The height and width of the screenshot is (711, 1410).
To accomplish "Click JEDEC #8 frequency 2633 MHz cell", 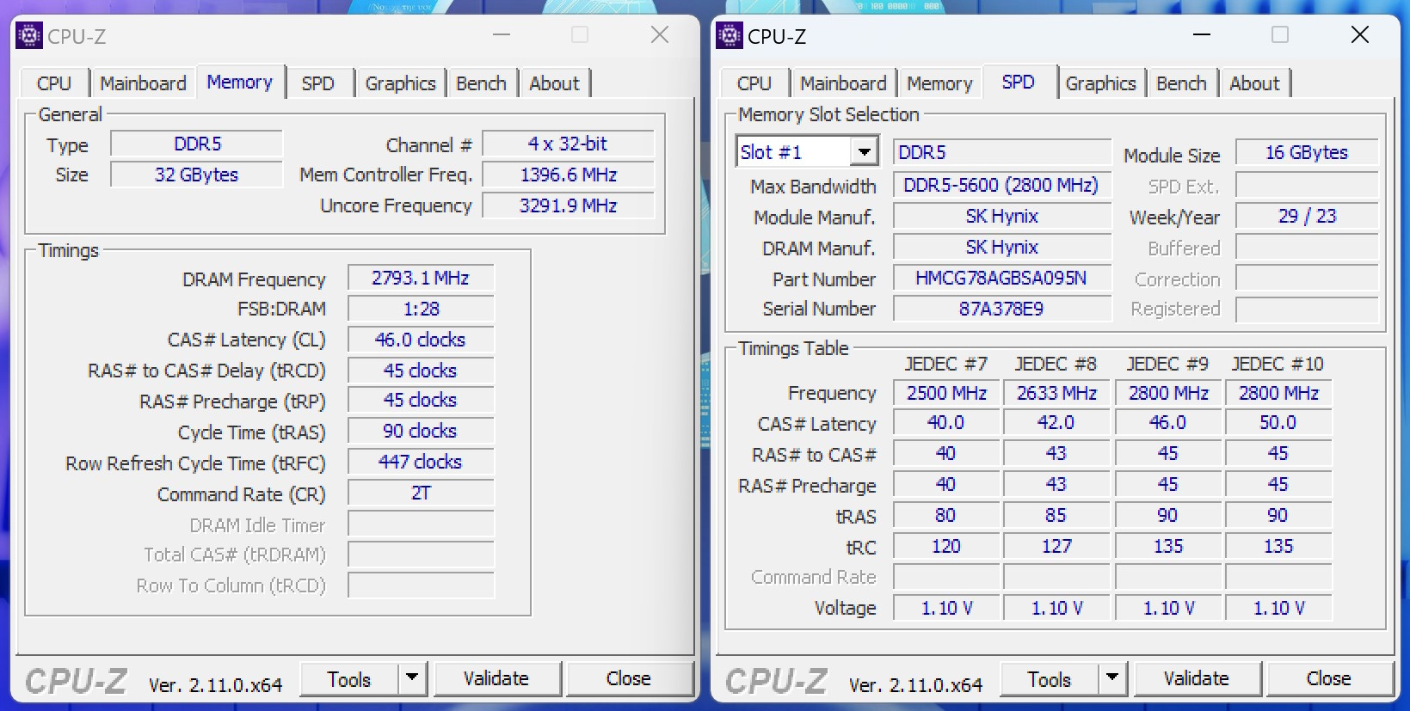I will click(x=1056, y=393).
